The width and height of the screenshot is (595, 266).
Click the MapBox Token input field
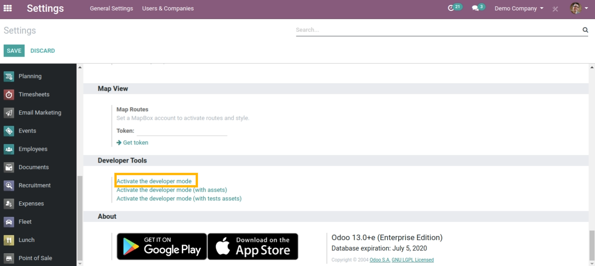point(182,131)
